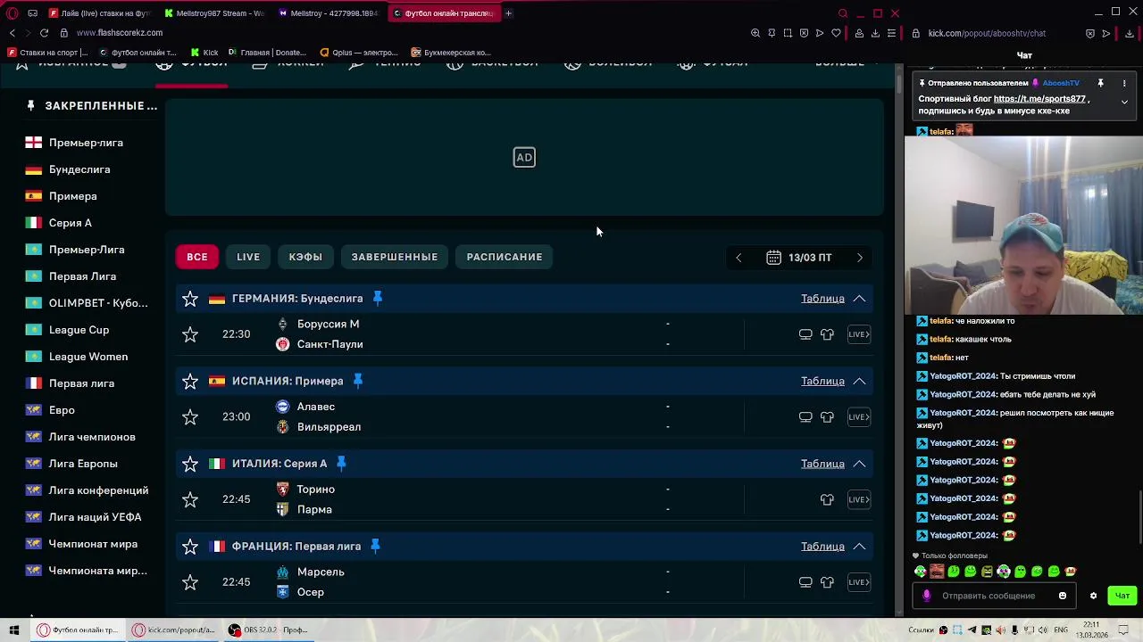Screen dimensions: 1143x642
Task: Star the Германия Бундеслига league
Action: tap(190, 299)
